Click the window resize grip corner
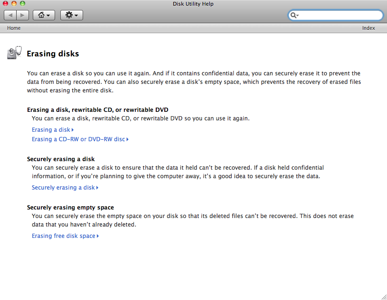The width and height of the screenshot is (387, 300). [384, 297]
